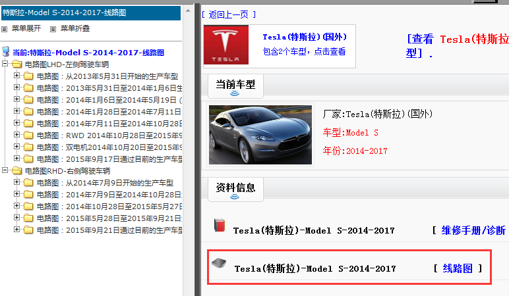Open the 资料信息 tab

click(x=235, y=189)
